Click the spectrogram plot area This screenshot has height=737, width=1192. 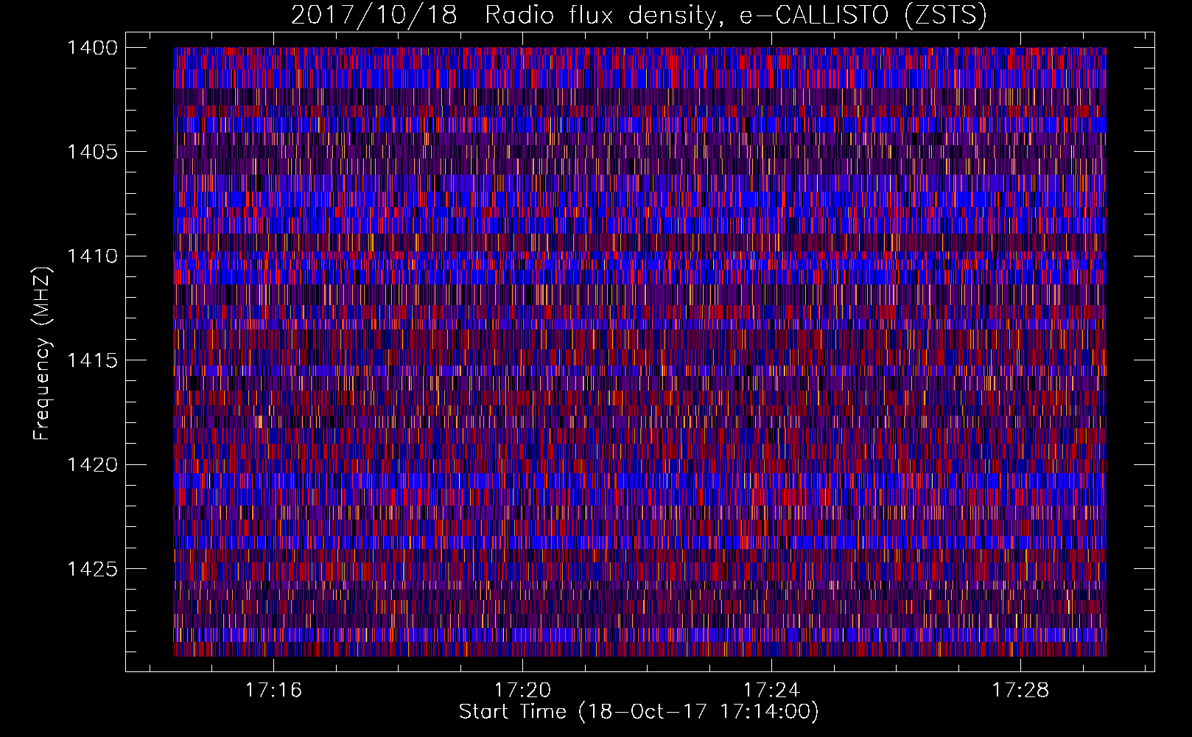coord(639,352)
